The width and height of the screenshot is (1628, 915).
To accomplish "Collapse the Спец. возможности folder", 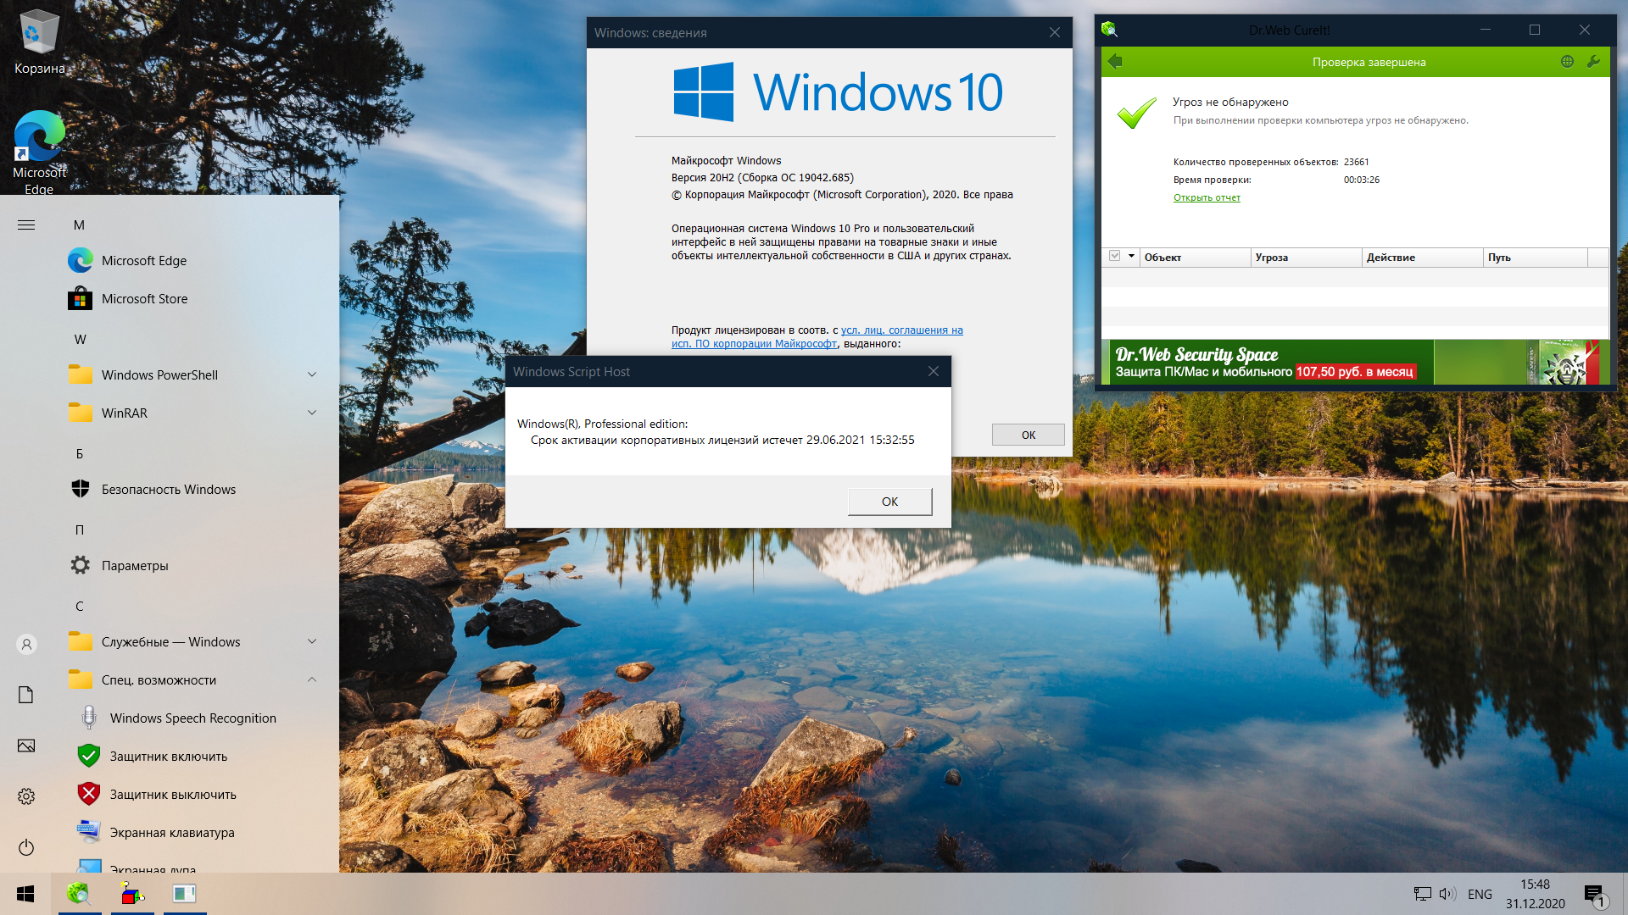I will pos(312,679).
